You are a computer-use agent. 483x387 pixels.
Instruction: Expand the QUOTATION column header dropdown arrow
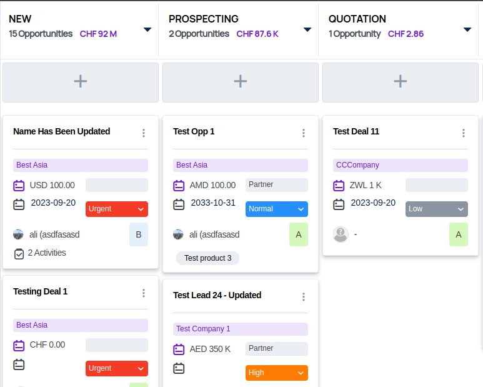click(x=467, y=29)
